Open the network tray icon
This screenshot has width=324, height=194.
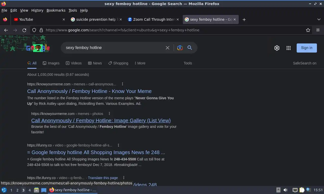(x=295, y=190)
